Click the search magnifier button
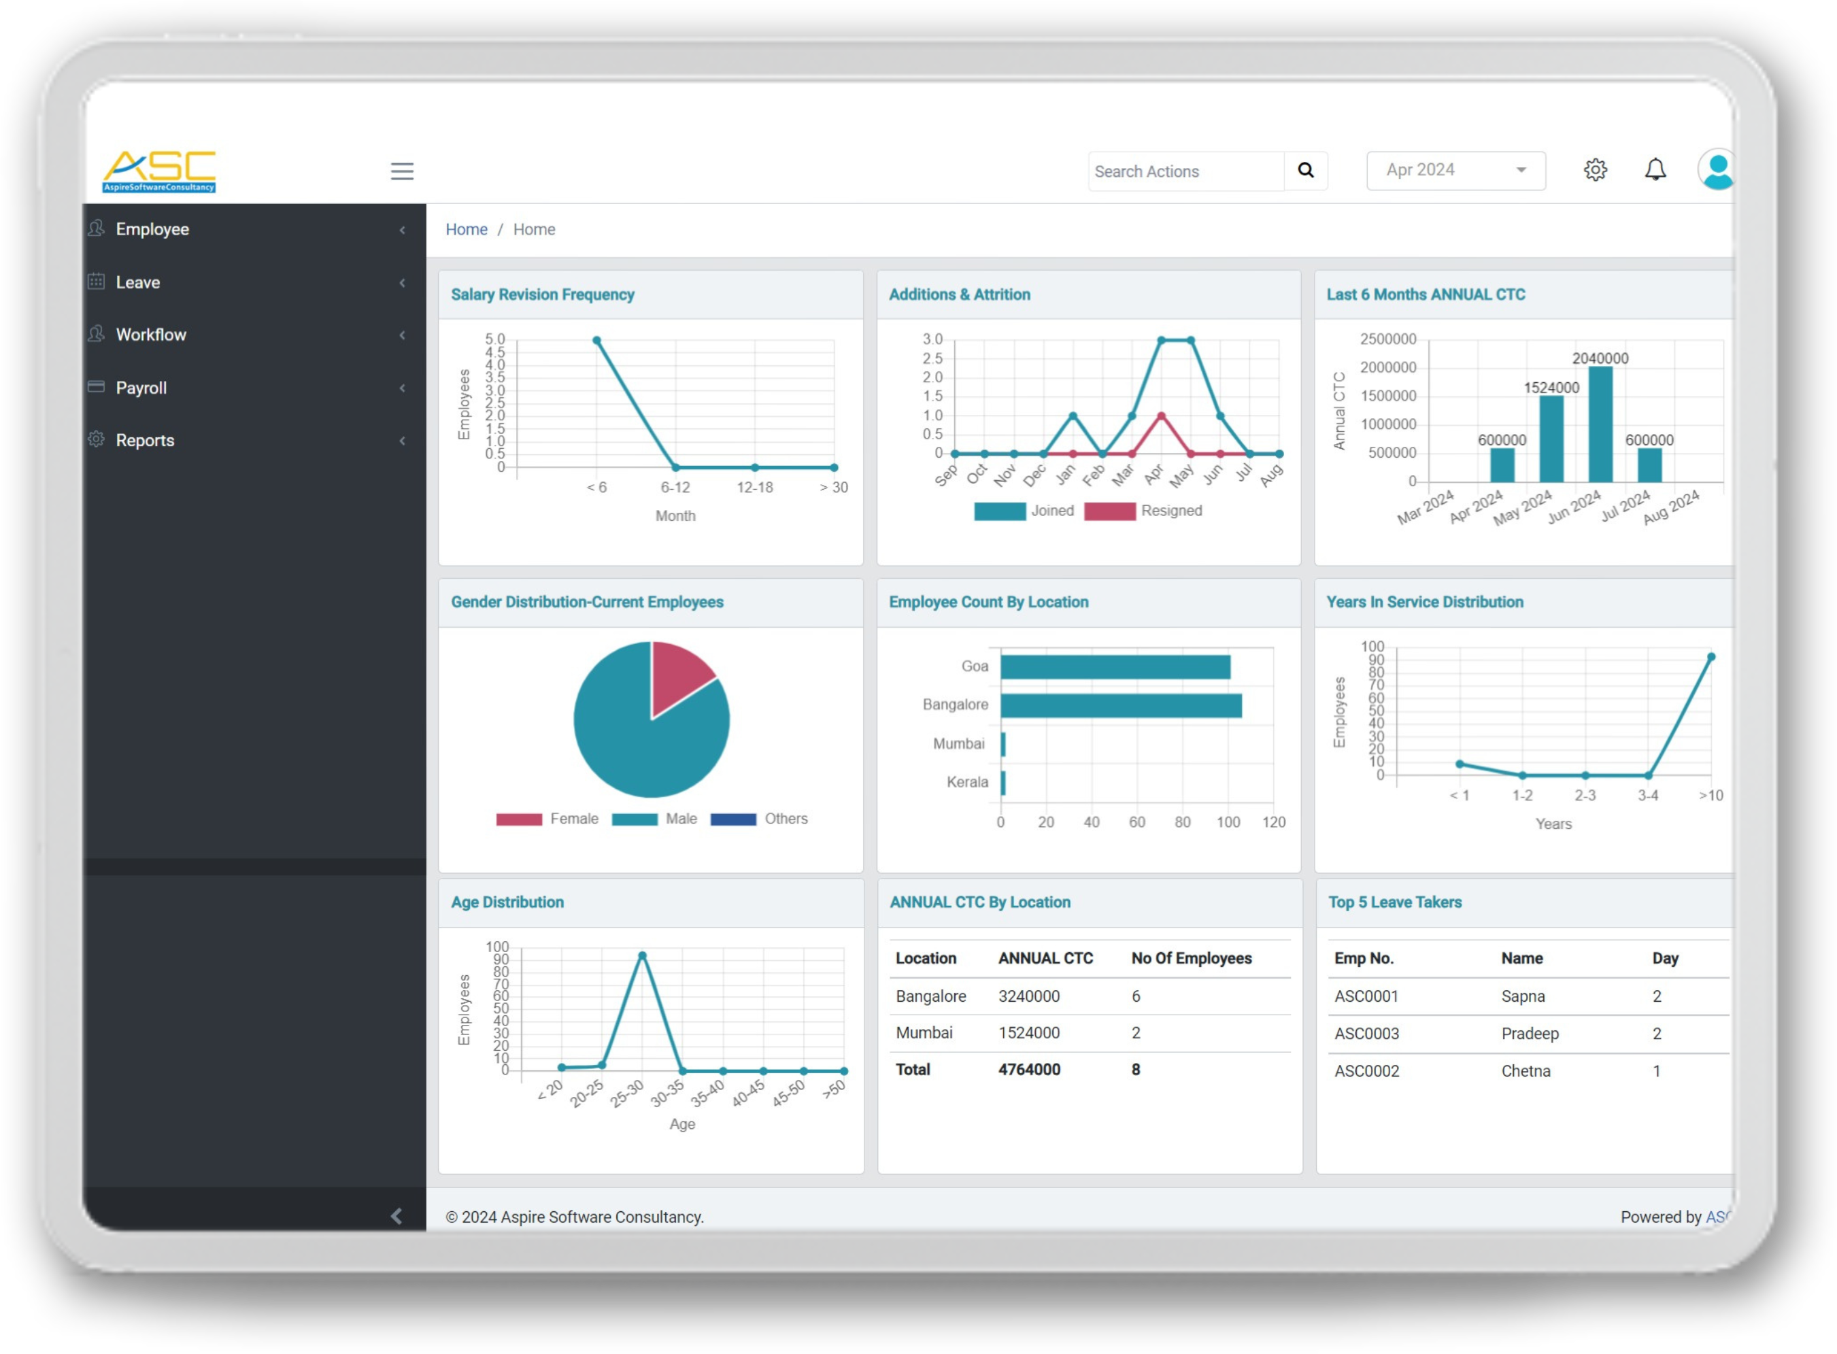 tap(1306, 171)
